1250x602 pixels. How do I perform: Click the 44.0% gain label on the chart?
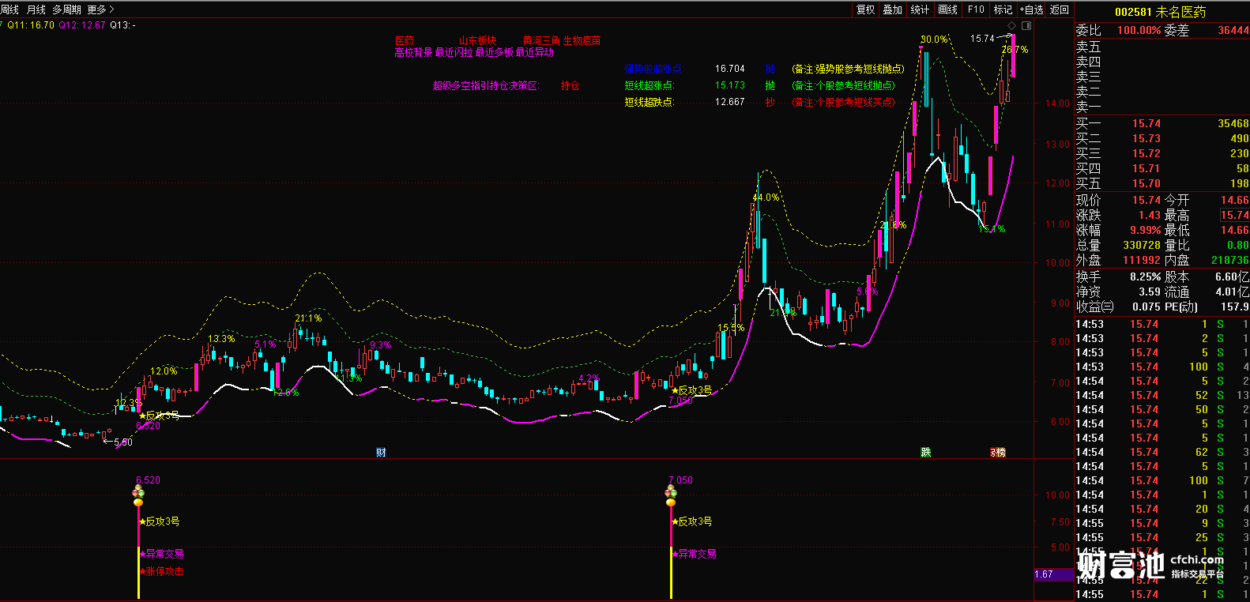pos(766,198)
